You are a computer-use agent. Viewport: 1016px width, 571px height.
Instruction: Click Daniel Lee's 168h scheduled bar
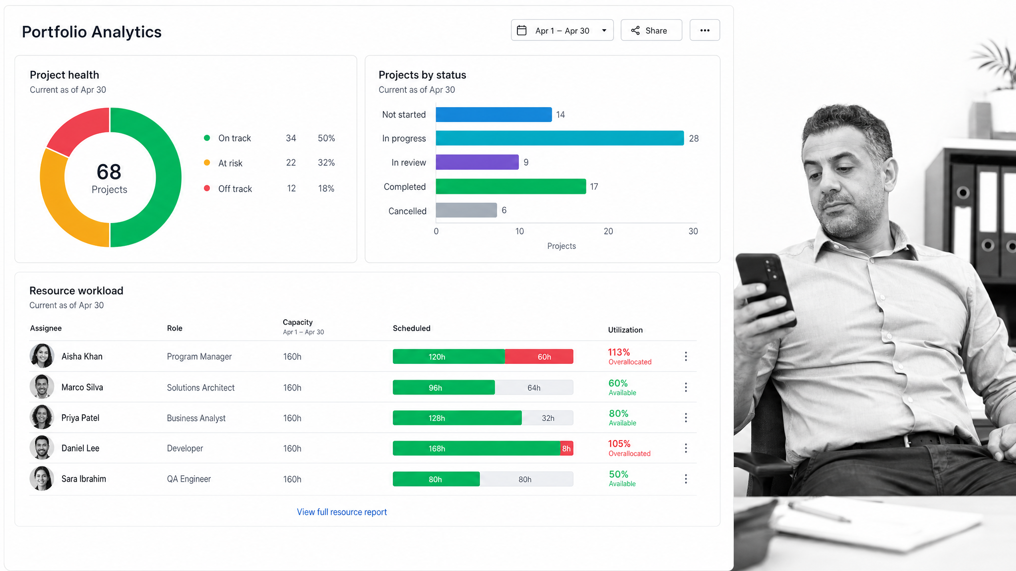[476, 449]
